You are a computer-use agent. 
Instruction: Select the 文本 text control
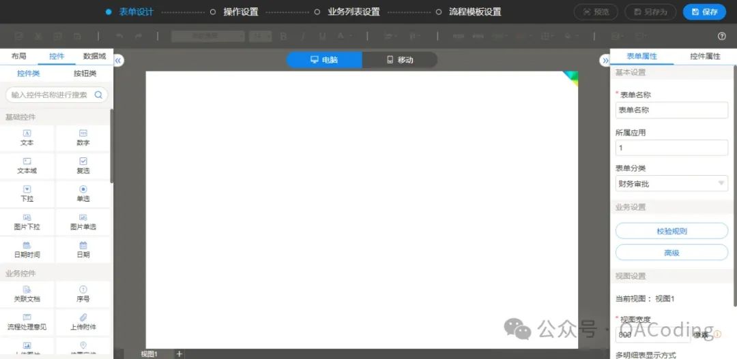pos(27,138)
